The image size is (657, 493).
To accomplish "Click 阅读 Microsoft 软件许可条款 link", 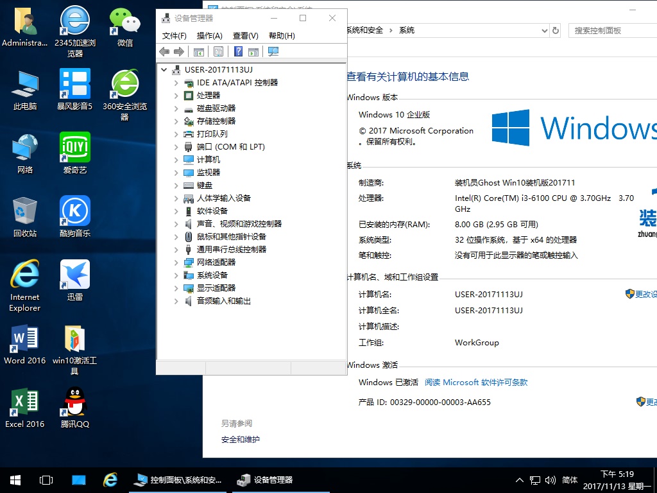I will point(475,382).
